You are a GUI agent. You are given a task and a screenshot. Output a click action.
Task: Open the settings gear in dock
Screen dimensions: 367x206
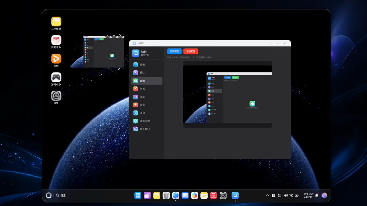pyautogui.click(x=223, y=195)
